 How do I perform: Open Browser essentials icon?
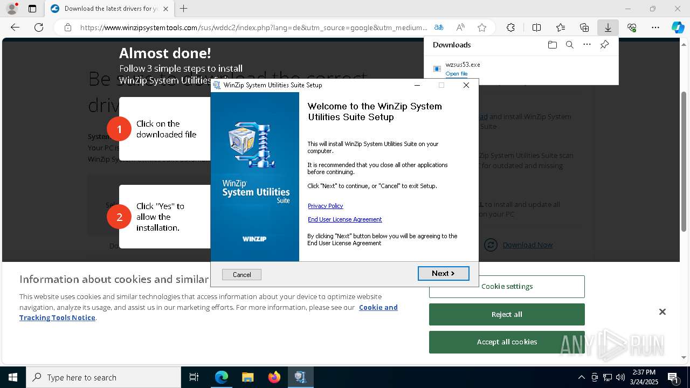(x=632, y=27)
